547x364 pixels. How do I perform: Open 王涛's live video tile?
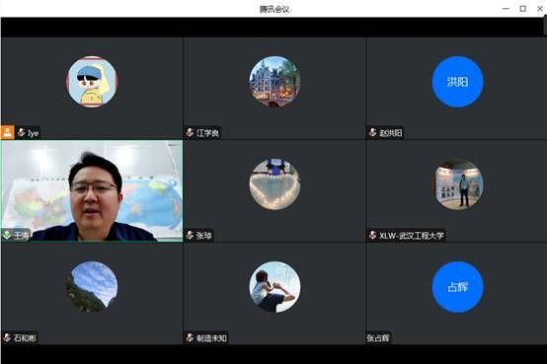click(92, 190)
